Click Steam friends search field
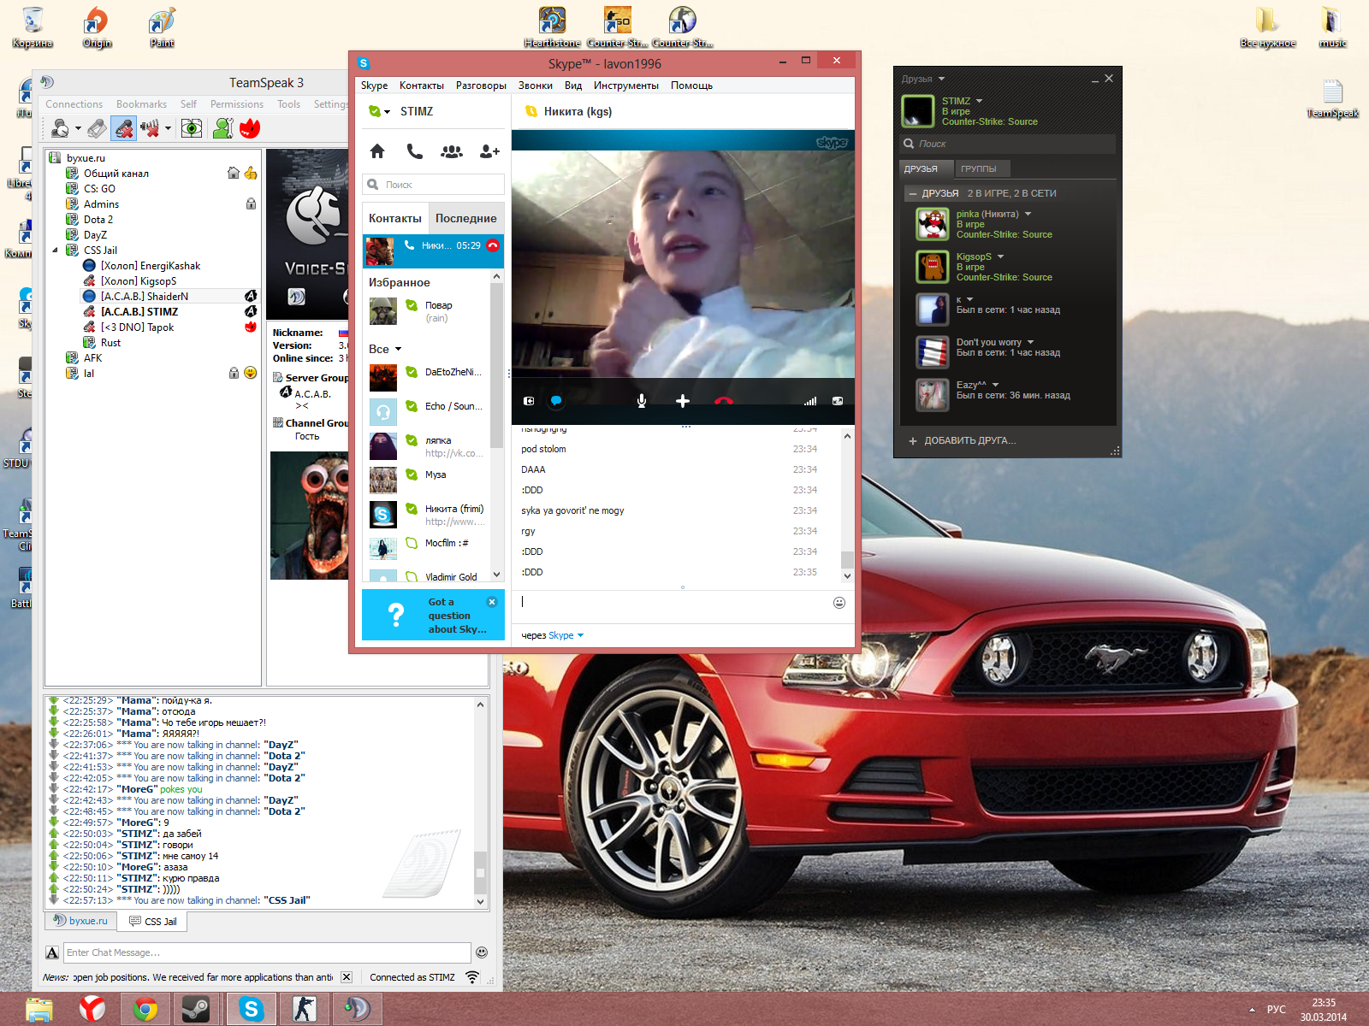The image size is (1369, 1026). [1008, 144]
